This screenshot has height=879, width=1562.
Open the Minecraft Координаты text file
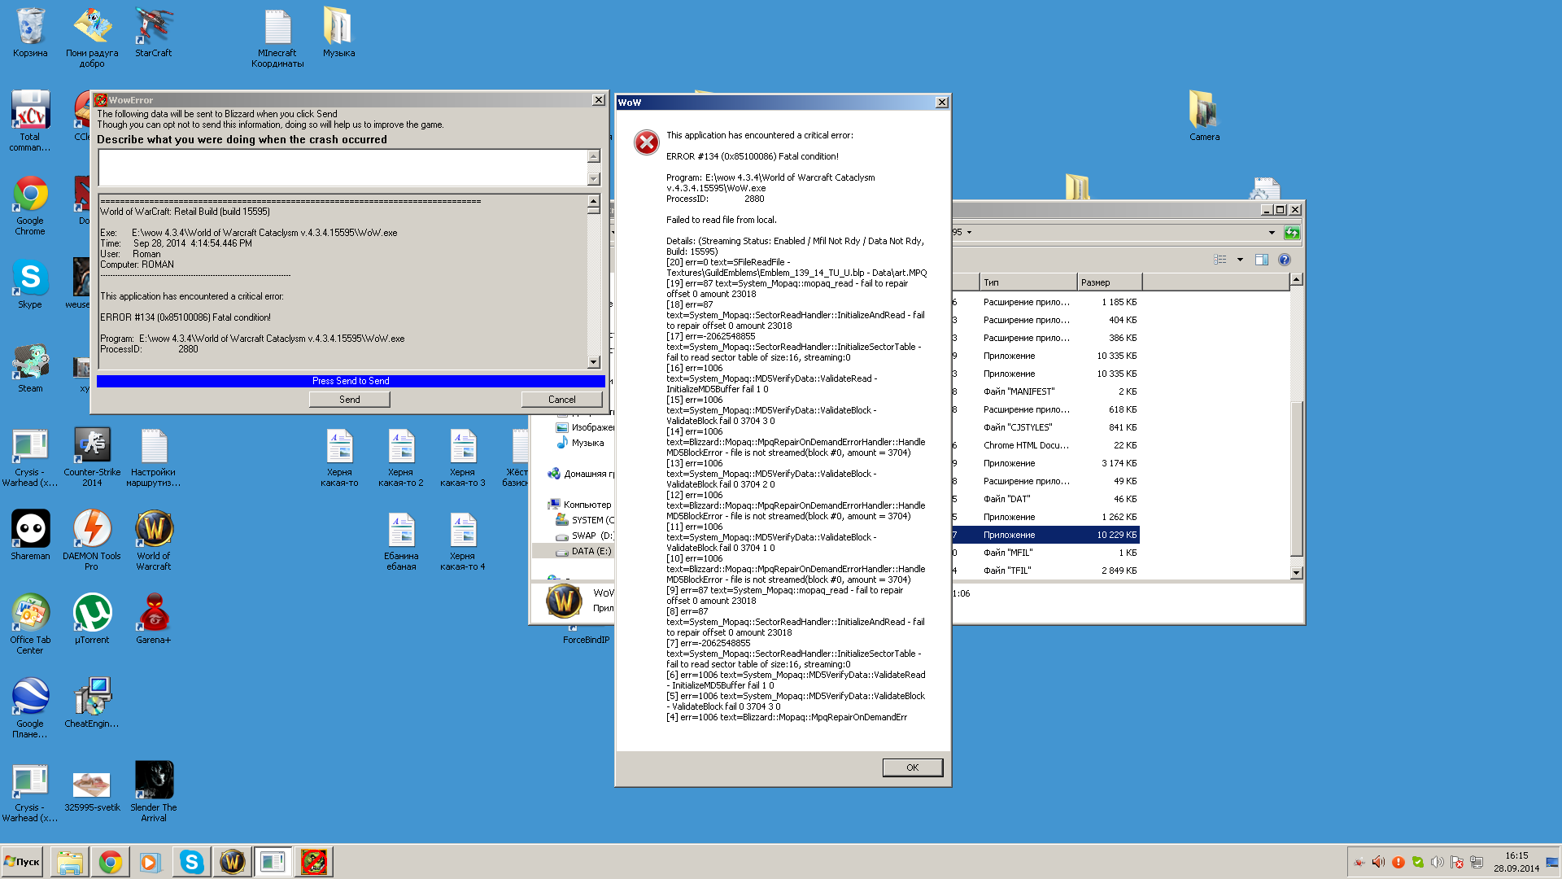(277, 37)
